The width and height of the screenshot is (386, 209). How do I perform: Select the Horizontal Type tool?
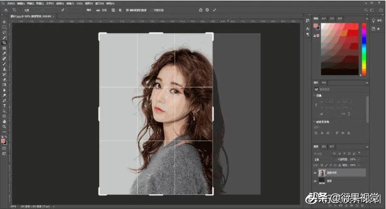4,105
